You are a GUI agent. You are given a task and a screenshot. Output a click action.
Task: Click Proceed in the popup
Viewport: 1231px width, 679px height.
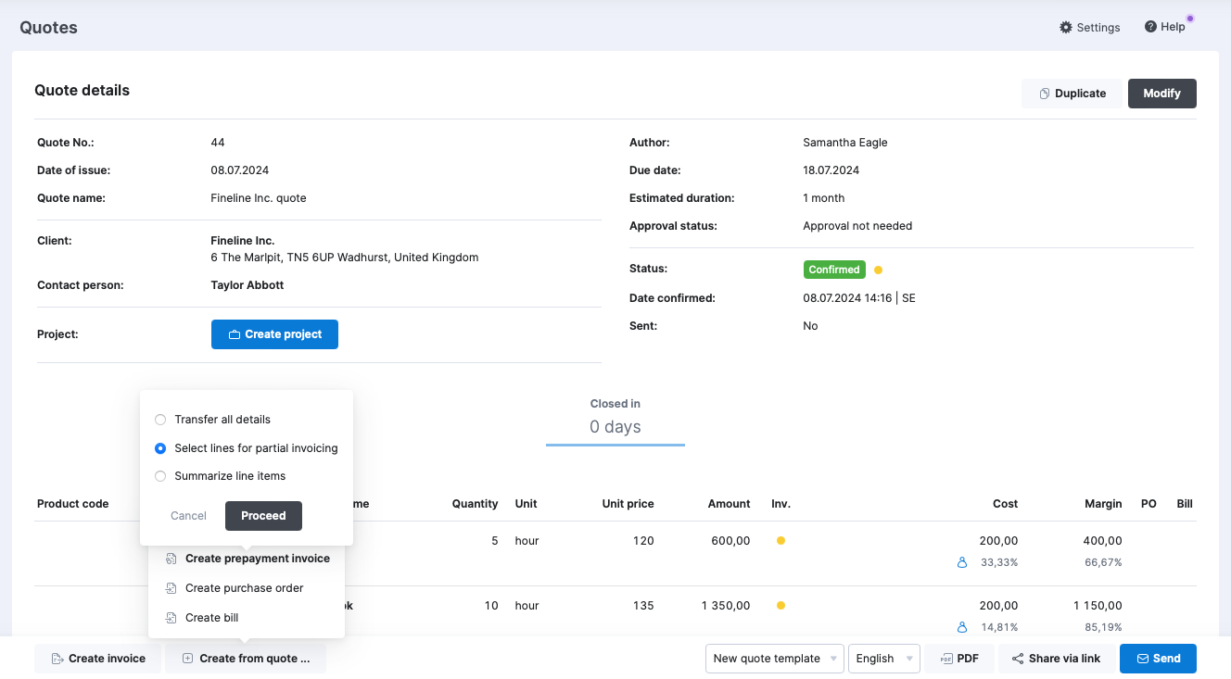coord(263,516)
